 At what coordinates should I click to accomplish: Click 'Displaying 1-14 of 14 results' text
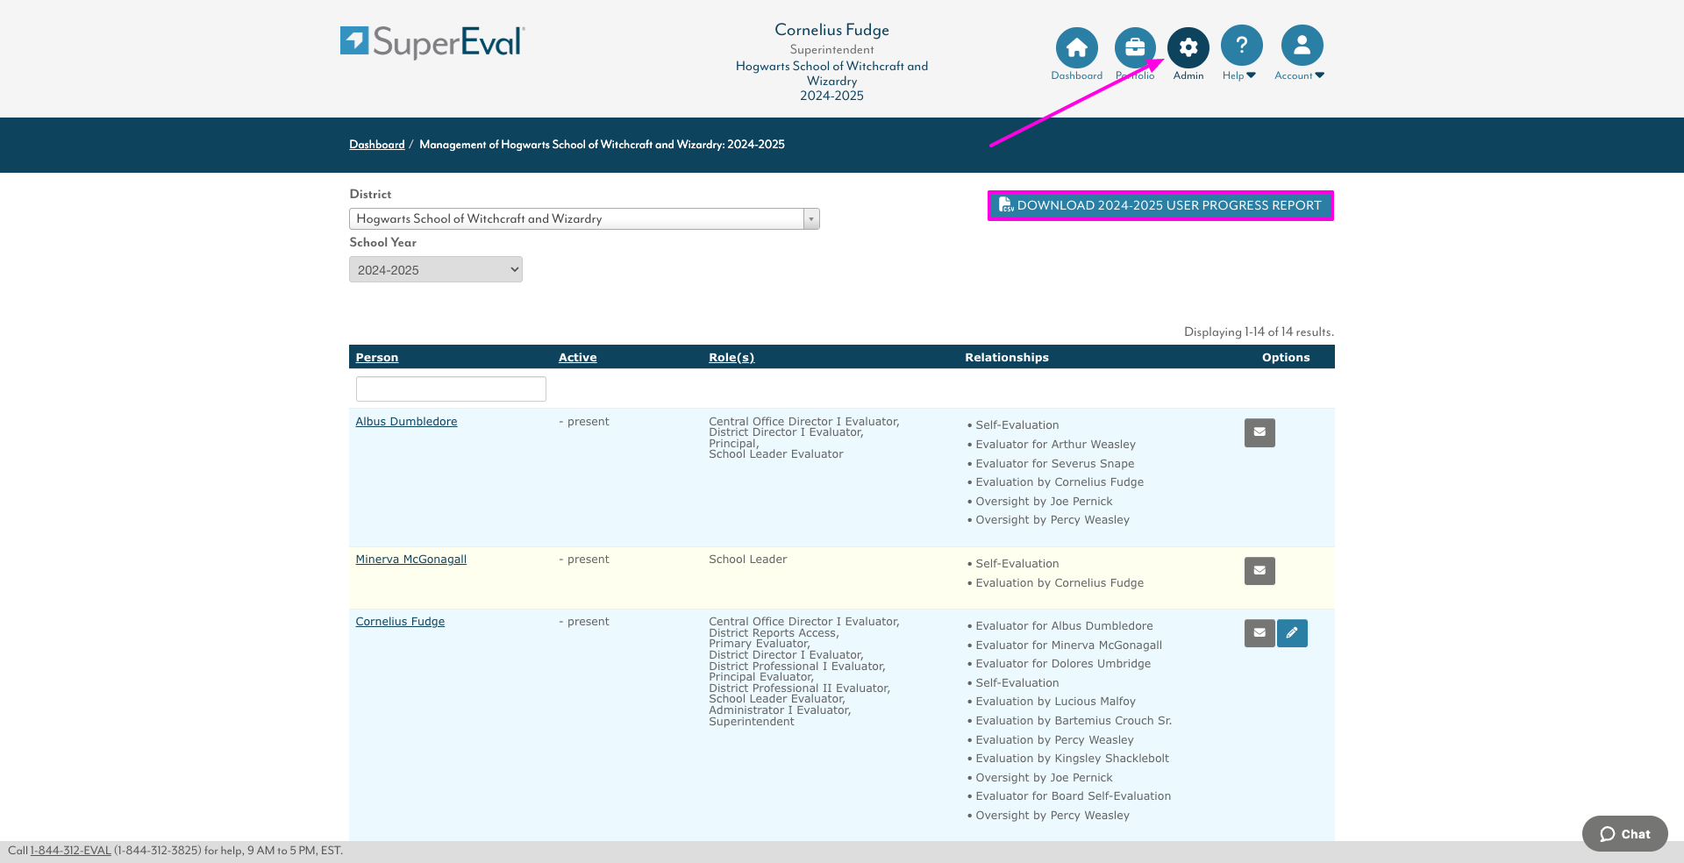[x=1259, y=332]
